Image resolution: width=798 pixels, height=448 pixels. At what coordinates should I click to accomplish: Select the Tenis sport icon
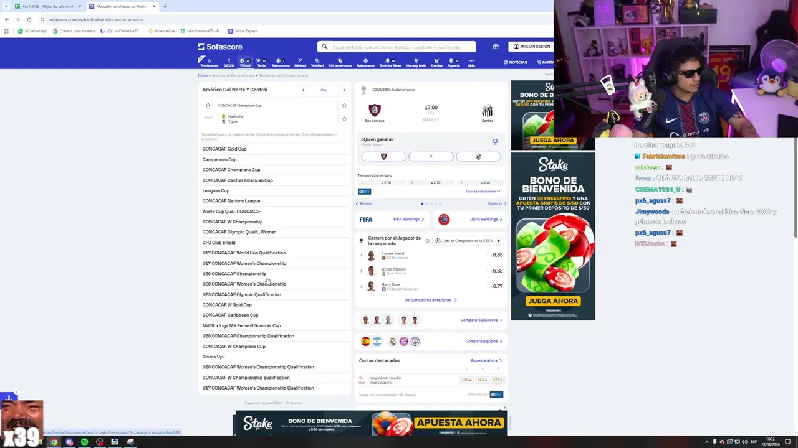click(261, 63)
